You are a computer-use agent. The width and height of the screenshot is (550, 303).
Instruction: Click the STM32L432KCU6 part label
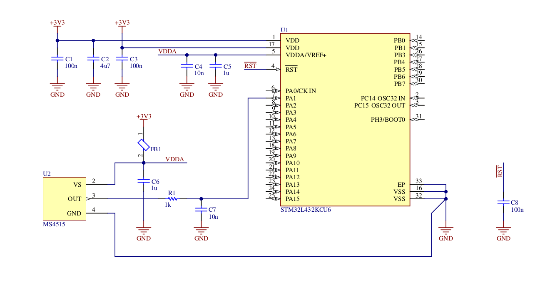click(x=306, y=210)
